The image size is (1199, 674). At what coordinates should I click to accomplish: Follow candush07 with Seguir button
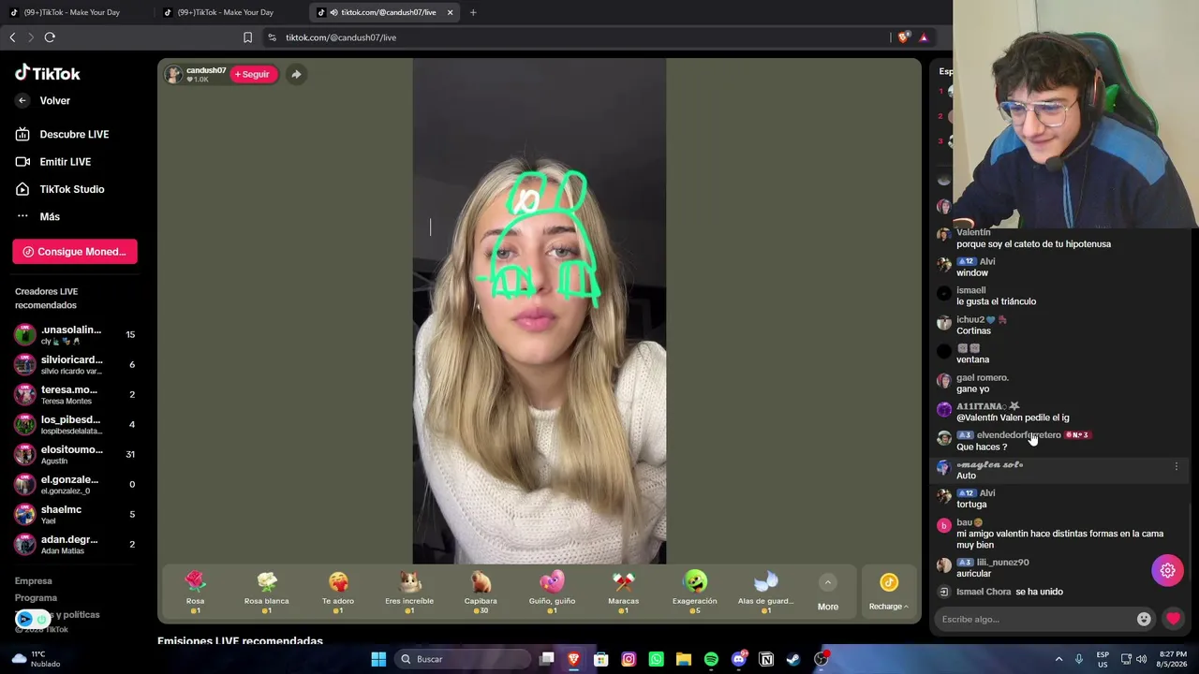[x=253, y=74]
